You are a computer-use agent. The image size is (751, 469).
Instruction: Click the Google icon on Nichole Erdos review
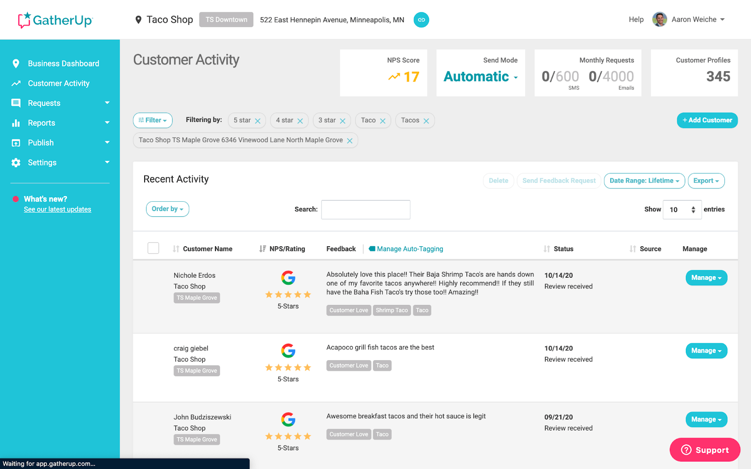pyautogui.click(x=288, y=278)
